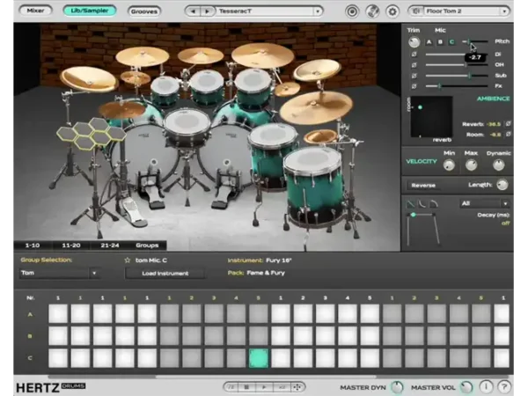Click the Length knob

click(502, 185)
